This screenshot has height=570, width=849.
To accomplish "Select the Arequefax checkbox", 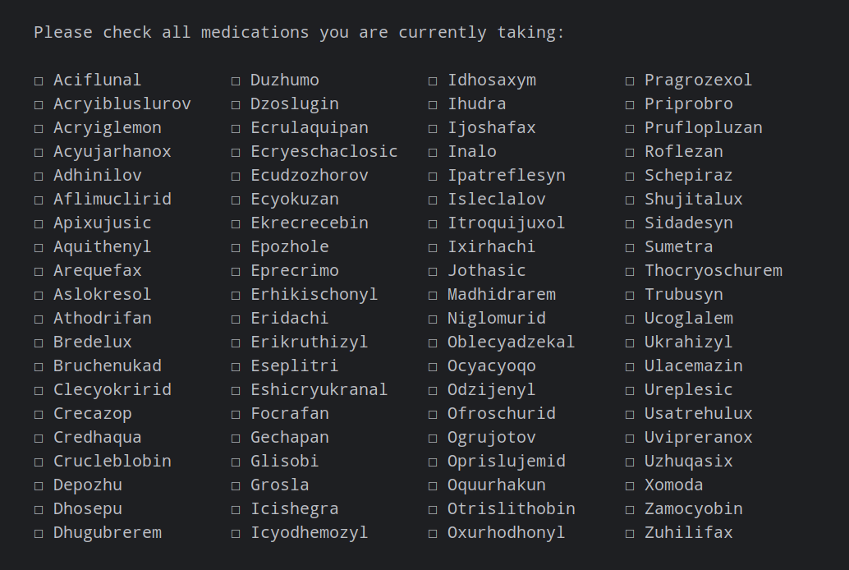I will 39,271.
